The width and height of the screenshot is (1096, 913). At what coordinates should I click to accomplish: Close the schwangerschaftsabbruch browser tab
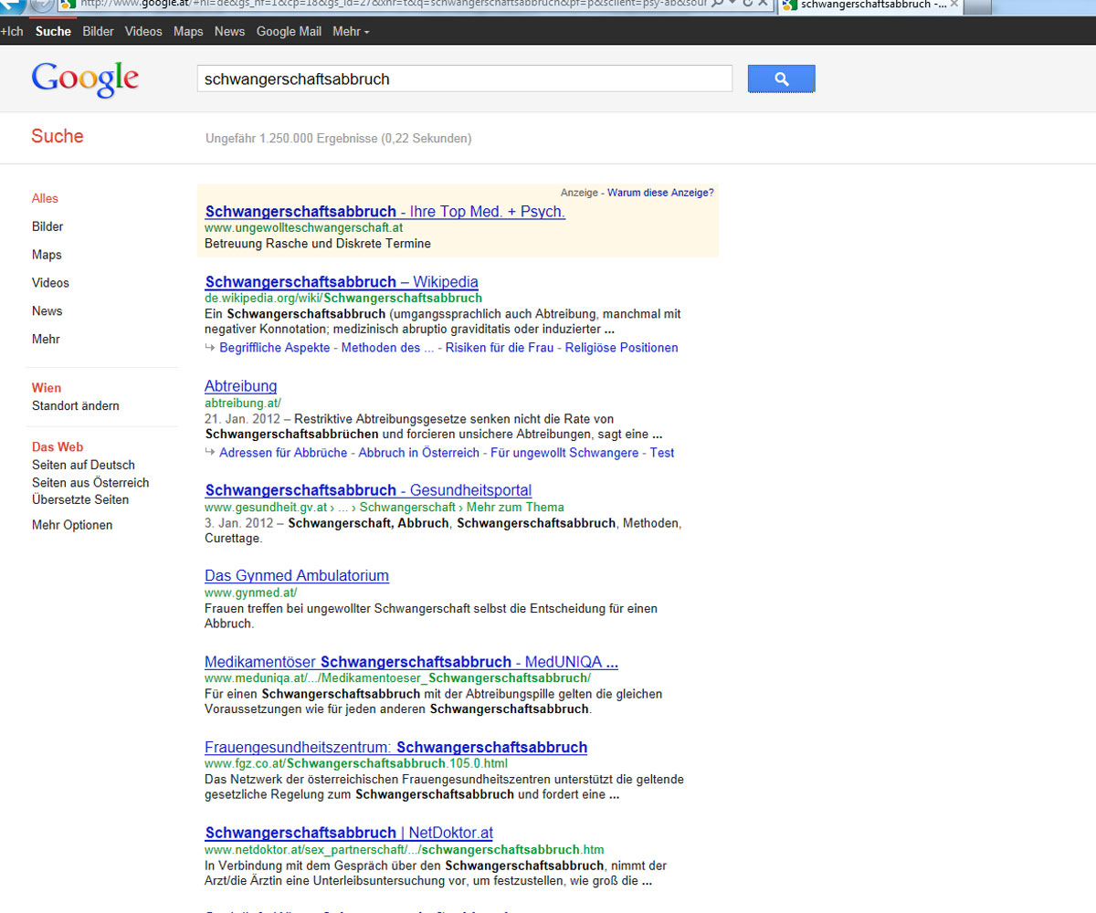point(954,5)
